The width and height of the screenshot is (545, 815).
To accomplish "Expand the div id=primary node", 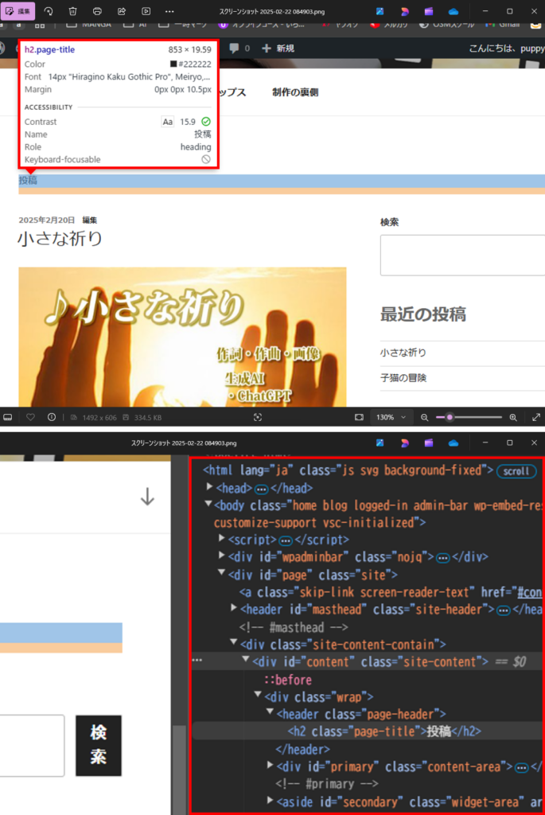I will coord(271,765).
